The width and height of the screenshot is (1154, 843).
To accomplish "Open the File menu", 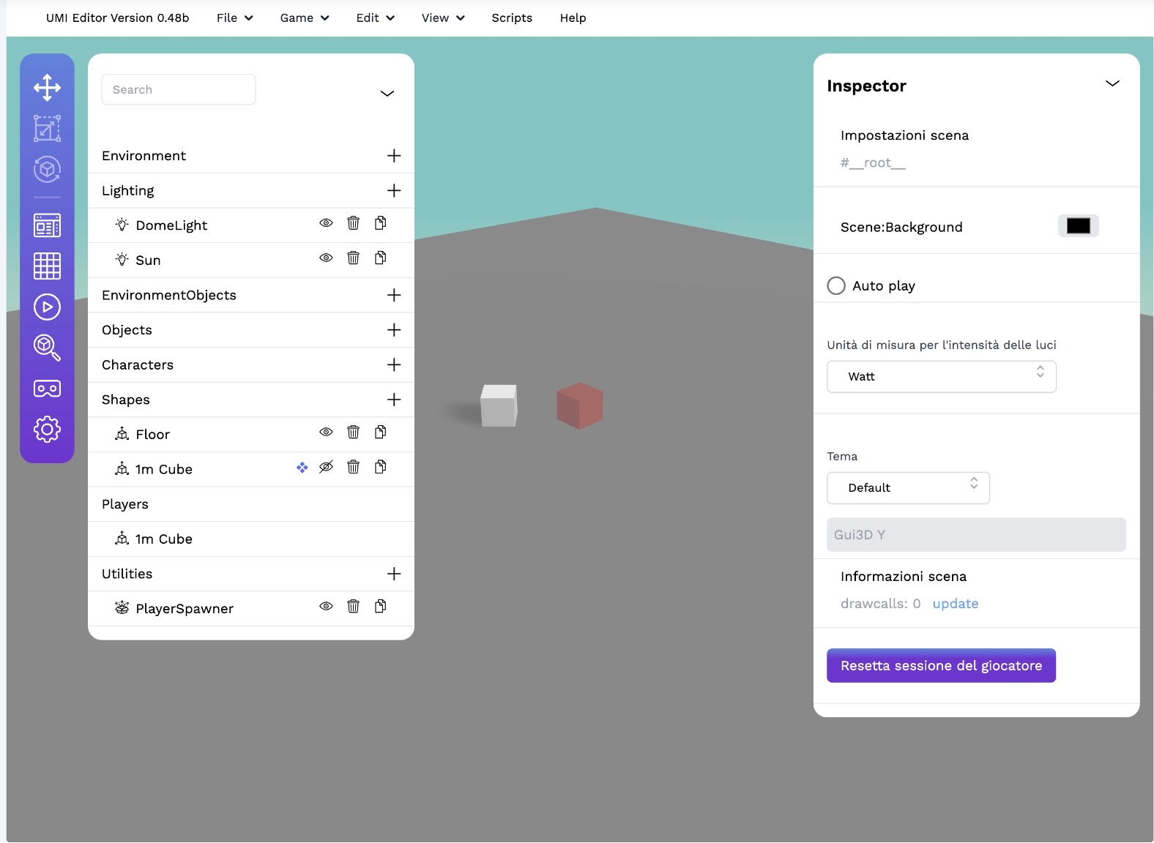I will point(234,18).
